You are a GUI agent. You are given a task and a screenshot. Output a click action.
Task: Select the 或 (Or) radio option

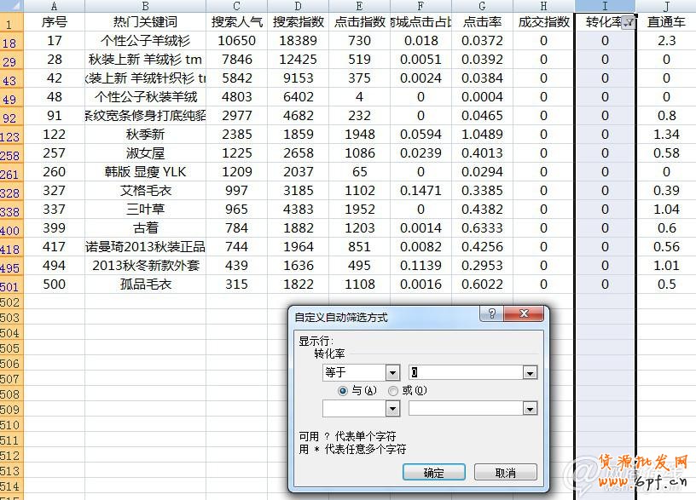pyautogui.click(x=393, y=391)
